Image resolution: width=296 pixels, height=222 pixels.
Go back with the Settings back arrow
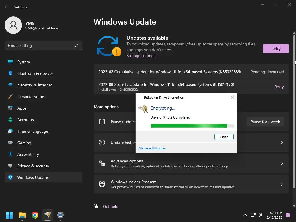(7, 7)
